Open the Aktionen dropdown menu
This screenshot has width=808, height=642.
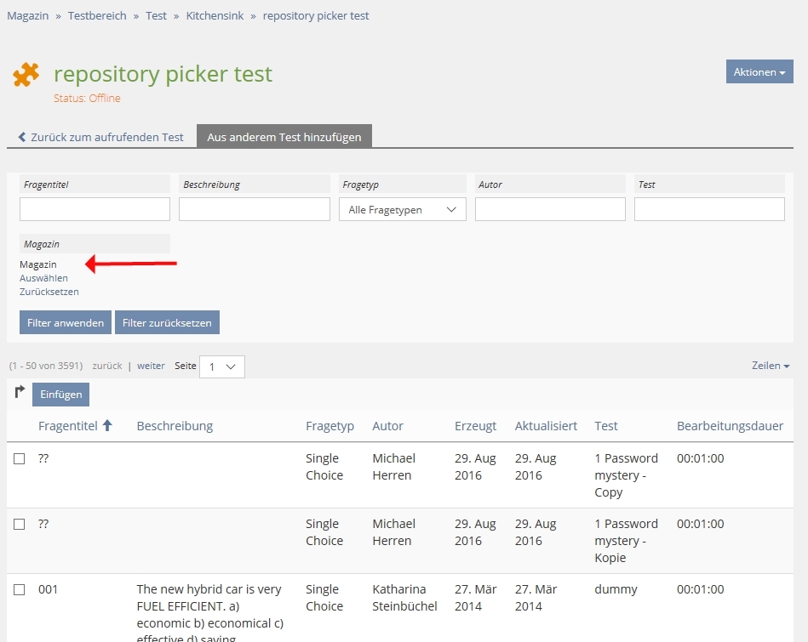tap(759, 72)
